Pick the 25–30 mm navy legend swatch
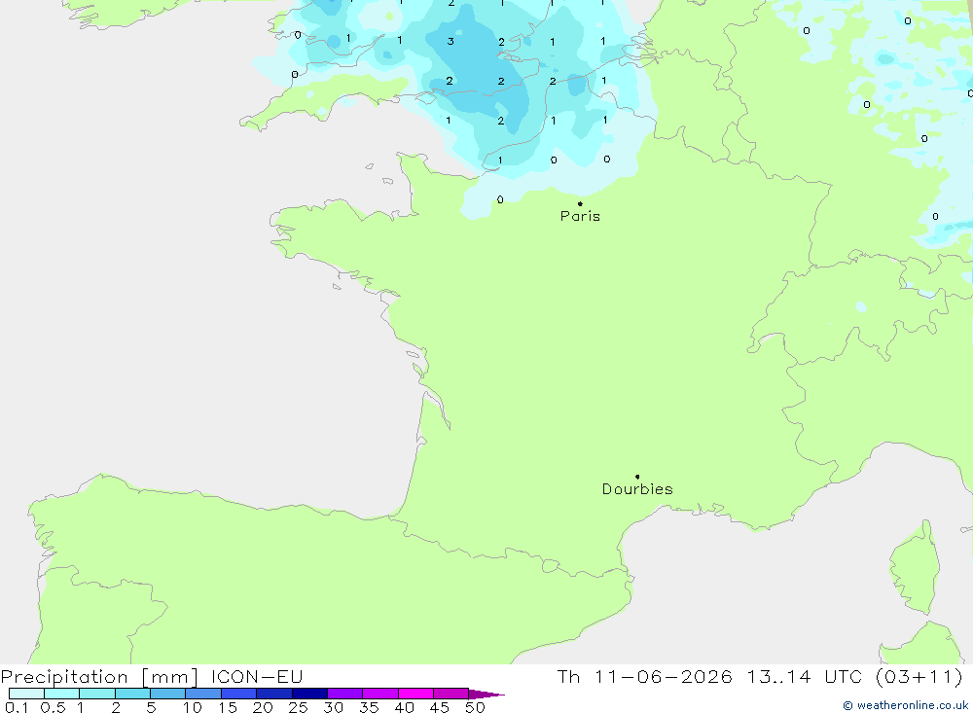 309,694
